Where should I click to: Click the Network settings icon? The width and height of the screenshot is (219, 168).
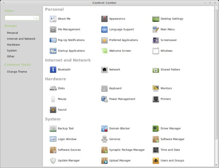tap(104, 70)
